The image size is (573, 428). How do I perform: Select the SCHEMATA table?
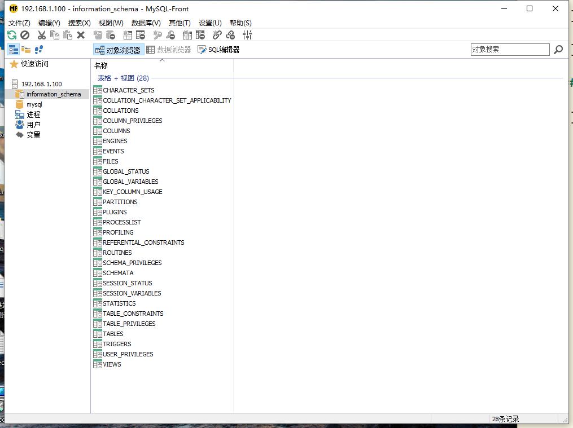pyautogui.click(x=118, y=273)
